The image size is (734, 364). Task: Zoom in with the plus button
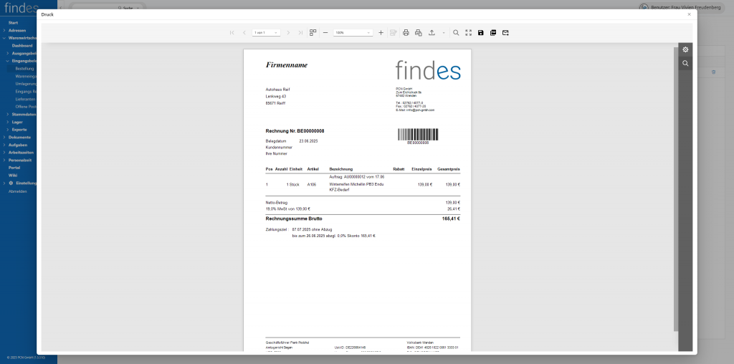(x=381, y=33)
